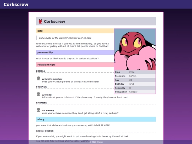
Task: Click the FAMILY subheading
Action: (41, 71)
